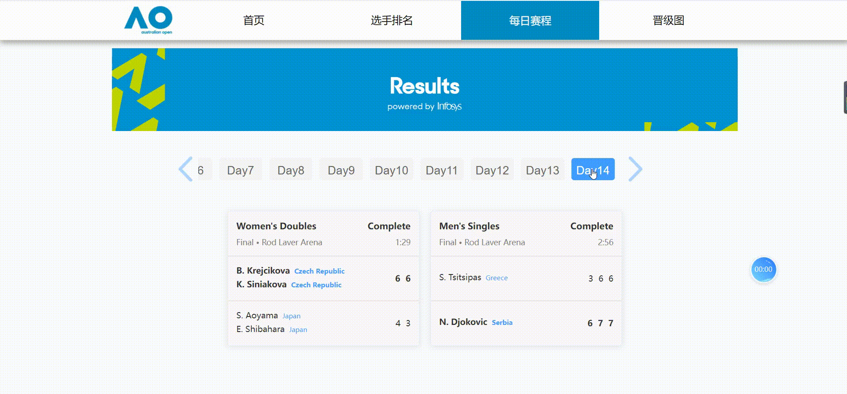Click Women's Doubles Complete status
The width and height of the screenshot is (847, 394).
coord(389,226)
